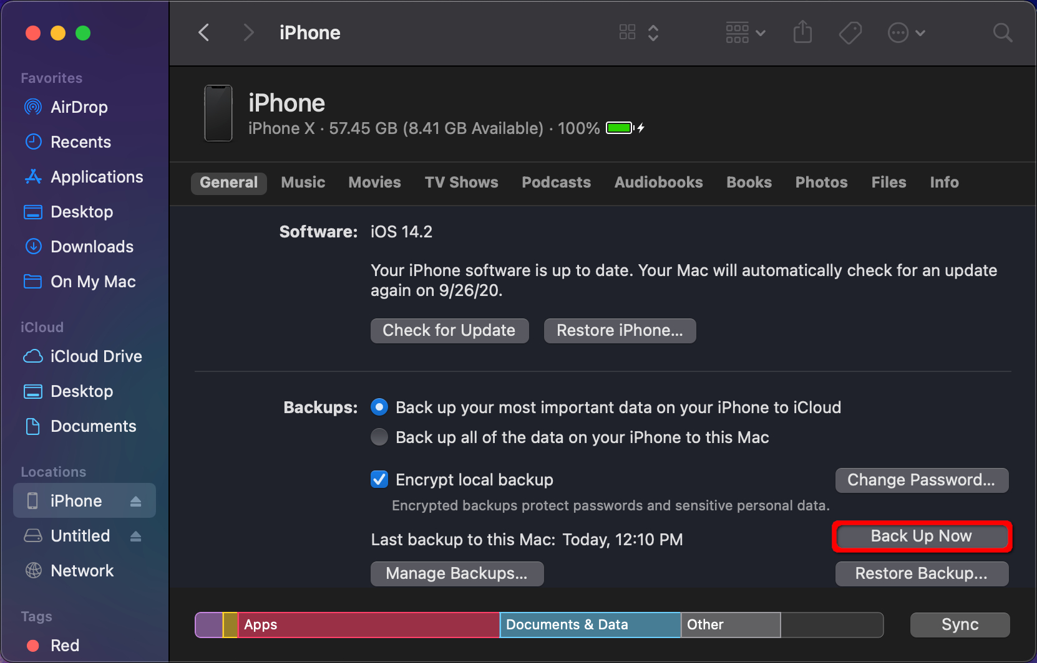1037x663 pixels.
Task: Switch to the Podcasts tab
Action: coord(556,183)
